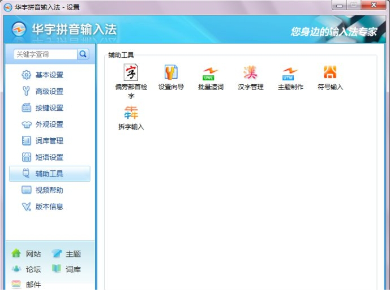Click the plug icon beside 辅助工具
The height and width of the screenshot is (301, 390).
point(26,173)
